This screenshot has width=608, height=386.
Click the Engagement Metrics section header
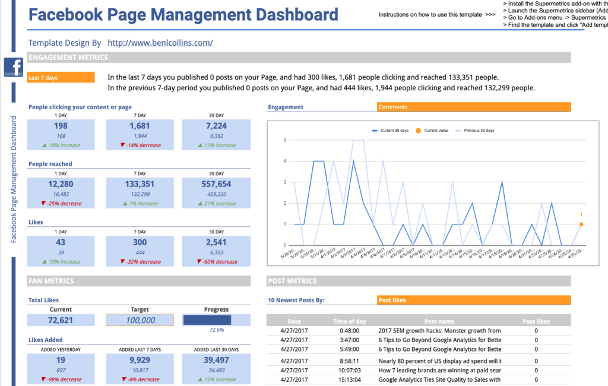68,58
